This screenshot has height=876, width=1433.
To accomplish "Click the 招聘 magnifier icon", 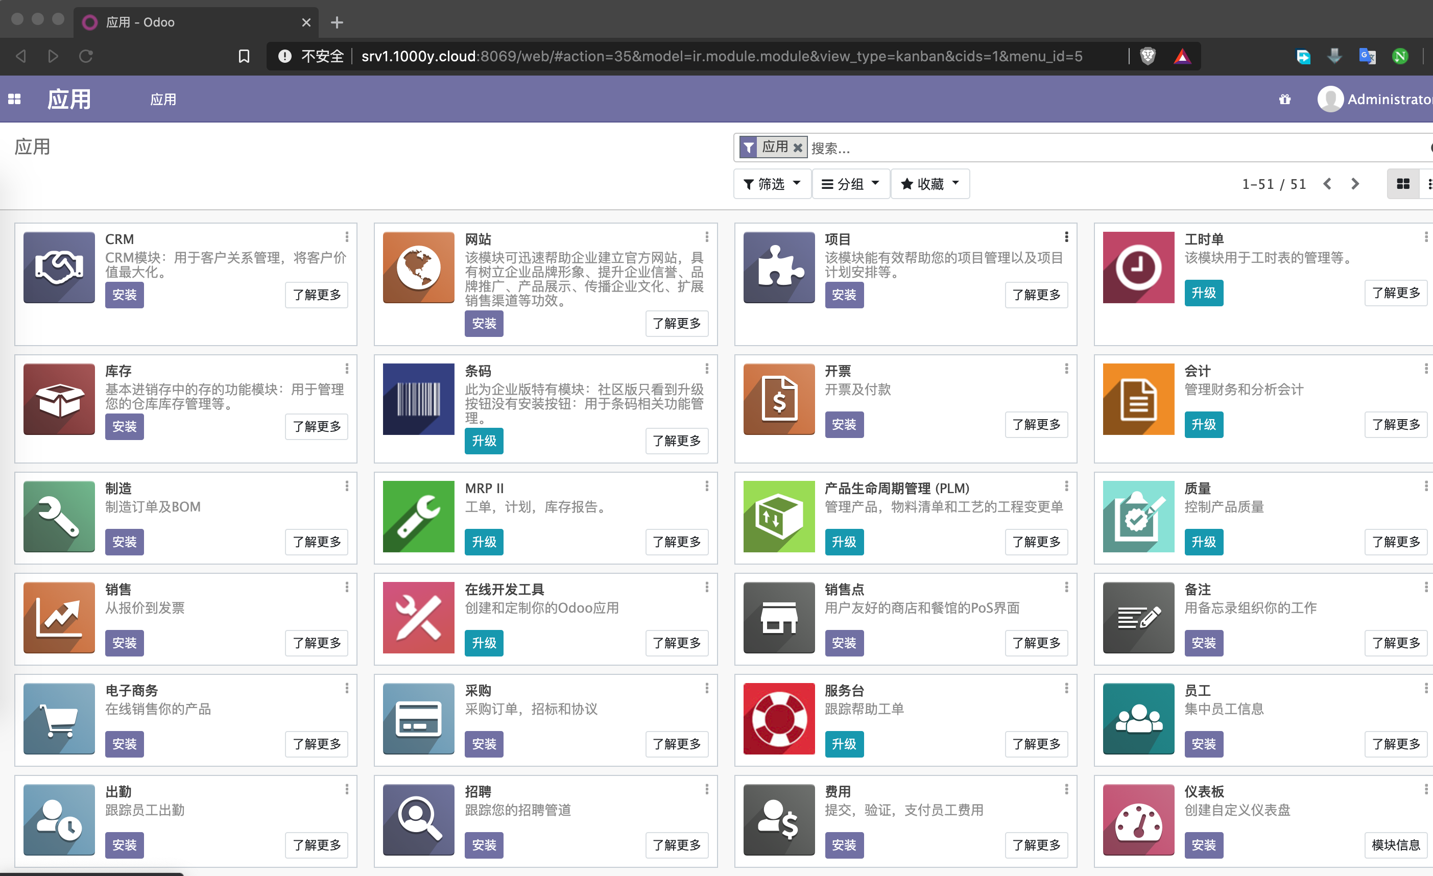I will pyautogui.click(x=419, y=820).
